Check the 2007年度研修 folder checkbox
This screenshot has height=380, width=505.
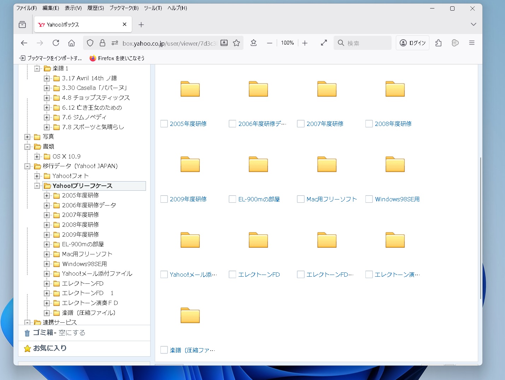(x=301, y=124)
